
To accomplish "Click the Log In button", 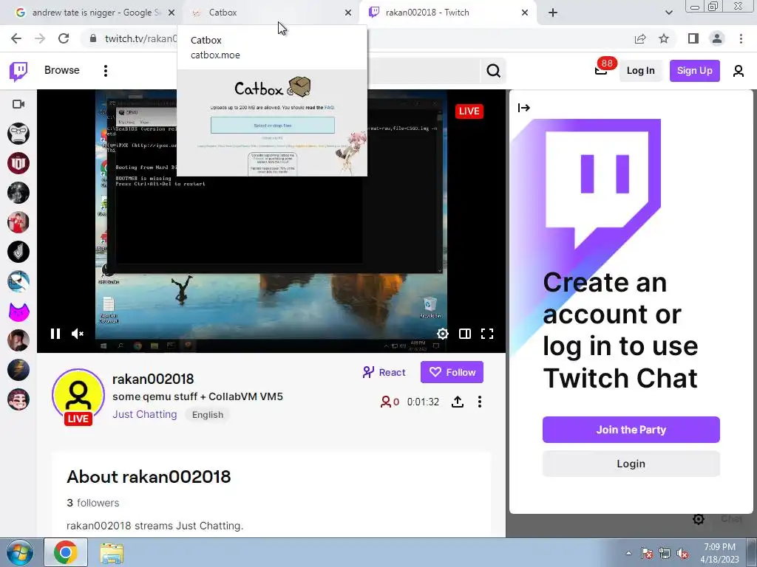I will pyautogui.click(x=640, y=71).
